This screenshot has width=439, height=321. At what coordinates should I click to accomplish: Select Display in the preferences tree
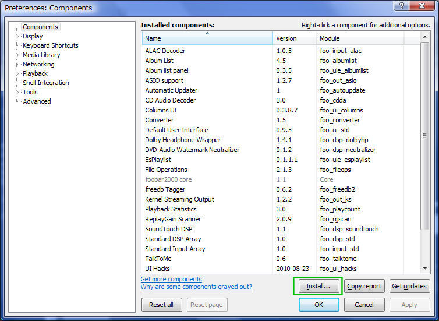(x=33, y=36)
